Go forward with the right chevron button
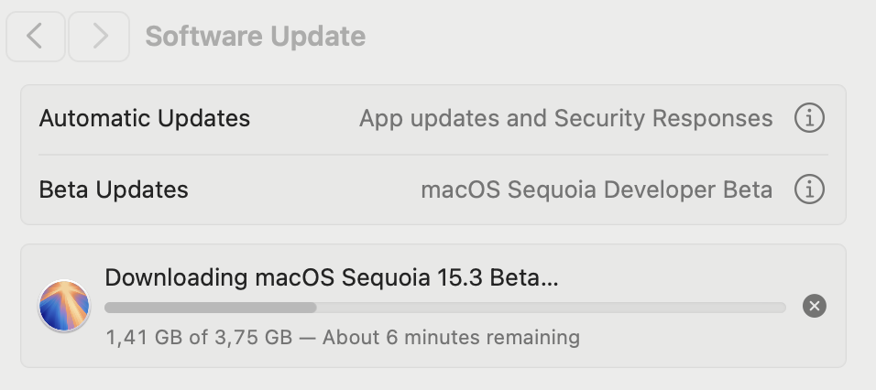876x390 pixels. coord(99,37)
